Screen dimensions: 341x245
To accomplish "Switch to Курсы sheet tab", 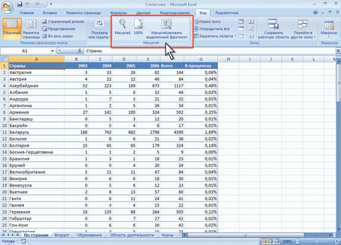I will click(x=168, y=235).
